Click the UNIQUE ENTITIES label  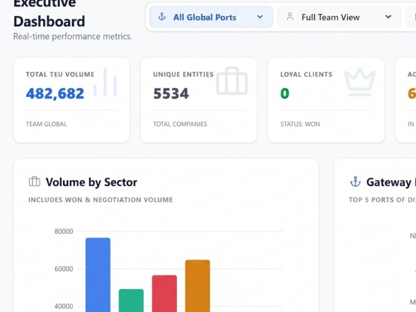[183, 74]
